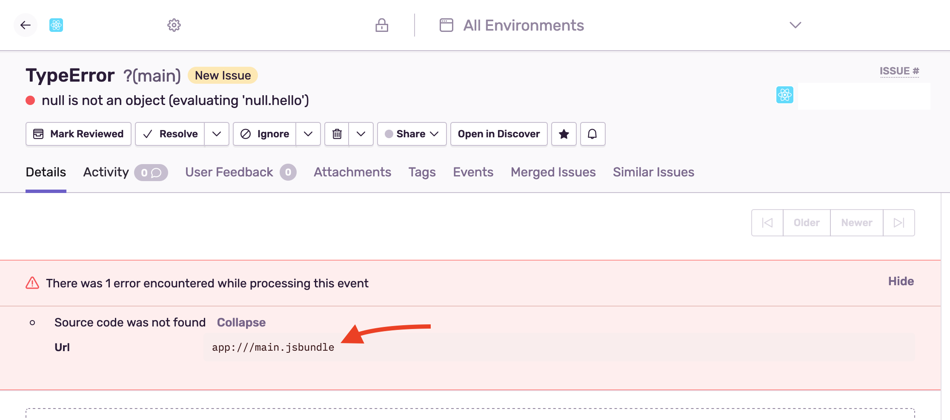
Task: Select the app:///main.jsbundle URL field
Action: point(273,347)
